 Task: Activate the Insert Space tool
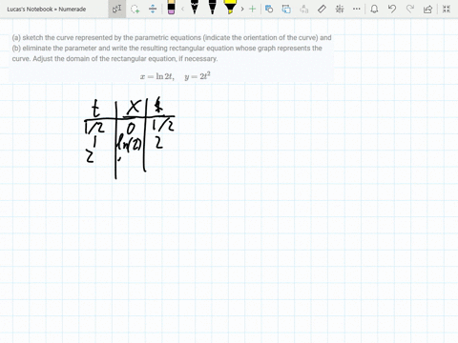(x=153, y=9)
